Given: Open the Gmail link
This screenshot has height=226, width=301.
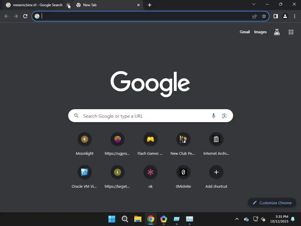Looking at the screenshot, I should coord(245,32).
